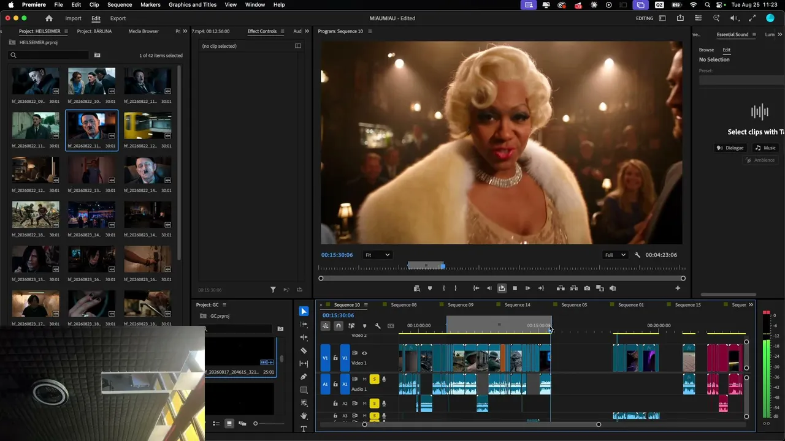The image size is (785, 441).
Task: Click Mark In bracket button
Action: pyautogui.click(x=443, y=288)
